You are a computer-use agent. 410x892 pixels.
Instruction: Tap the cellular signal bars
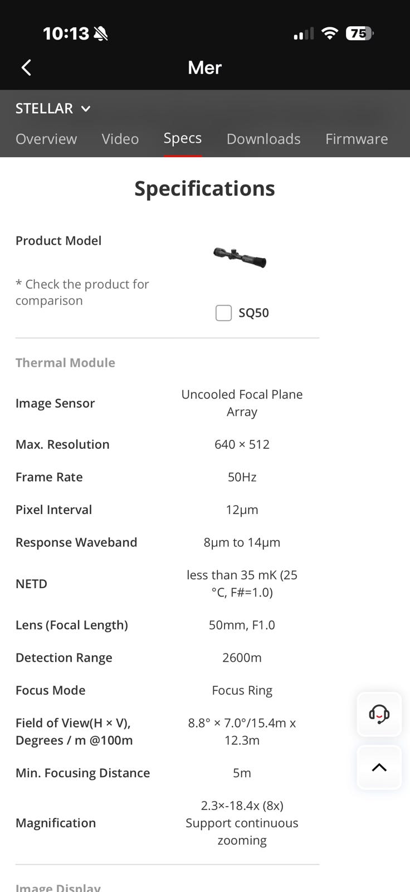[x=304, y=34]
